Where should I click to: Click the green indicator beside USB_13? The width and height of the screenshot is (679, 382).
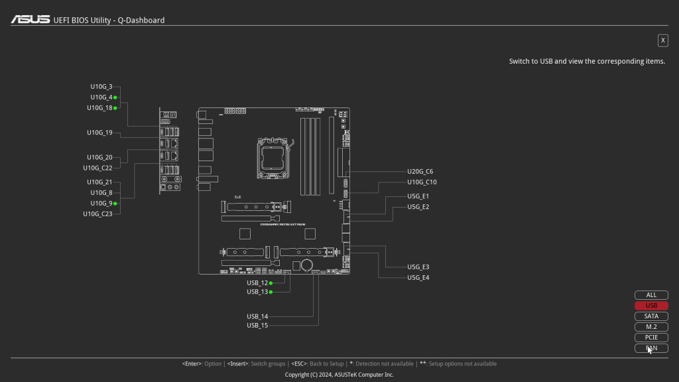(x=271, y=292)
